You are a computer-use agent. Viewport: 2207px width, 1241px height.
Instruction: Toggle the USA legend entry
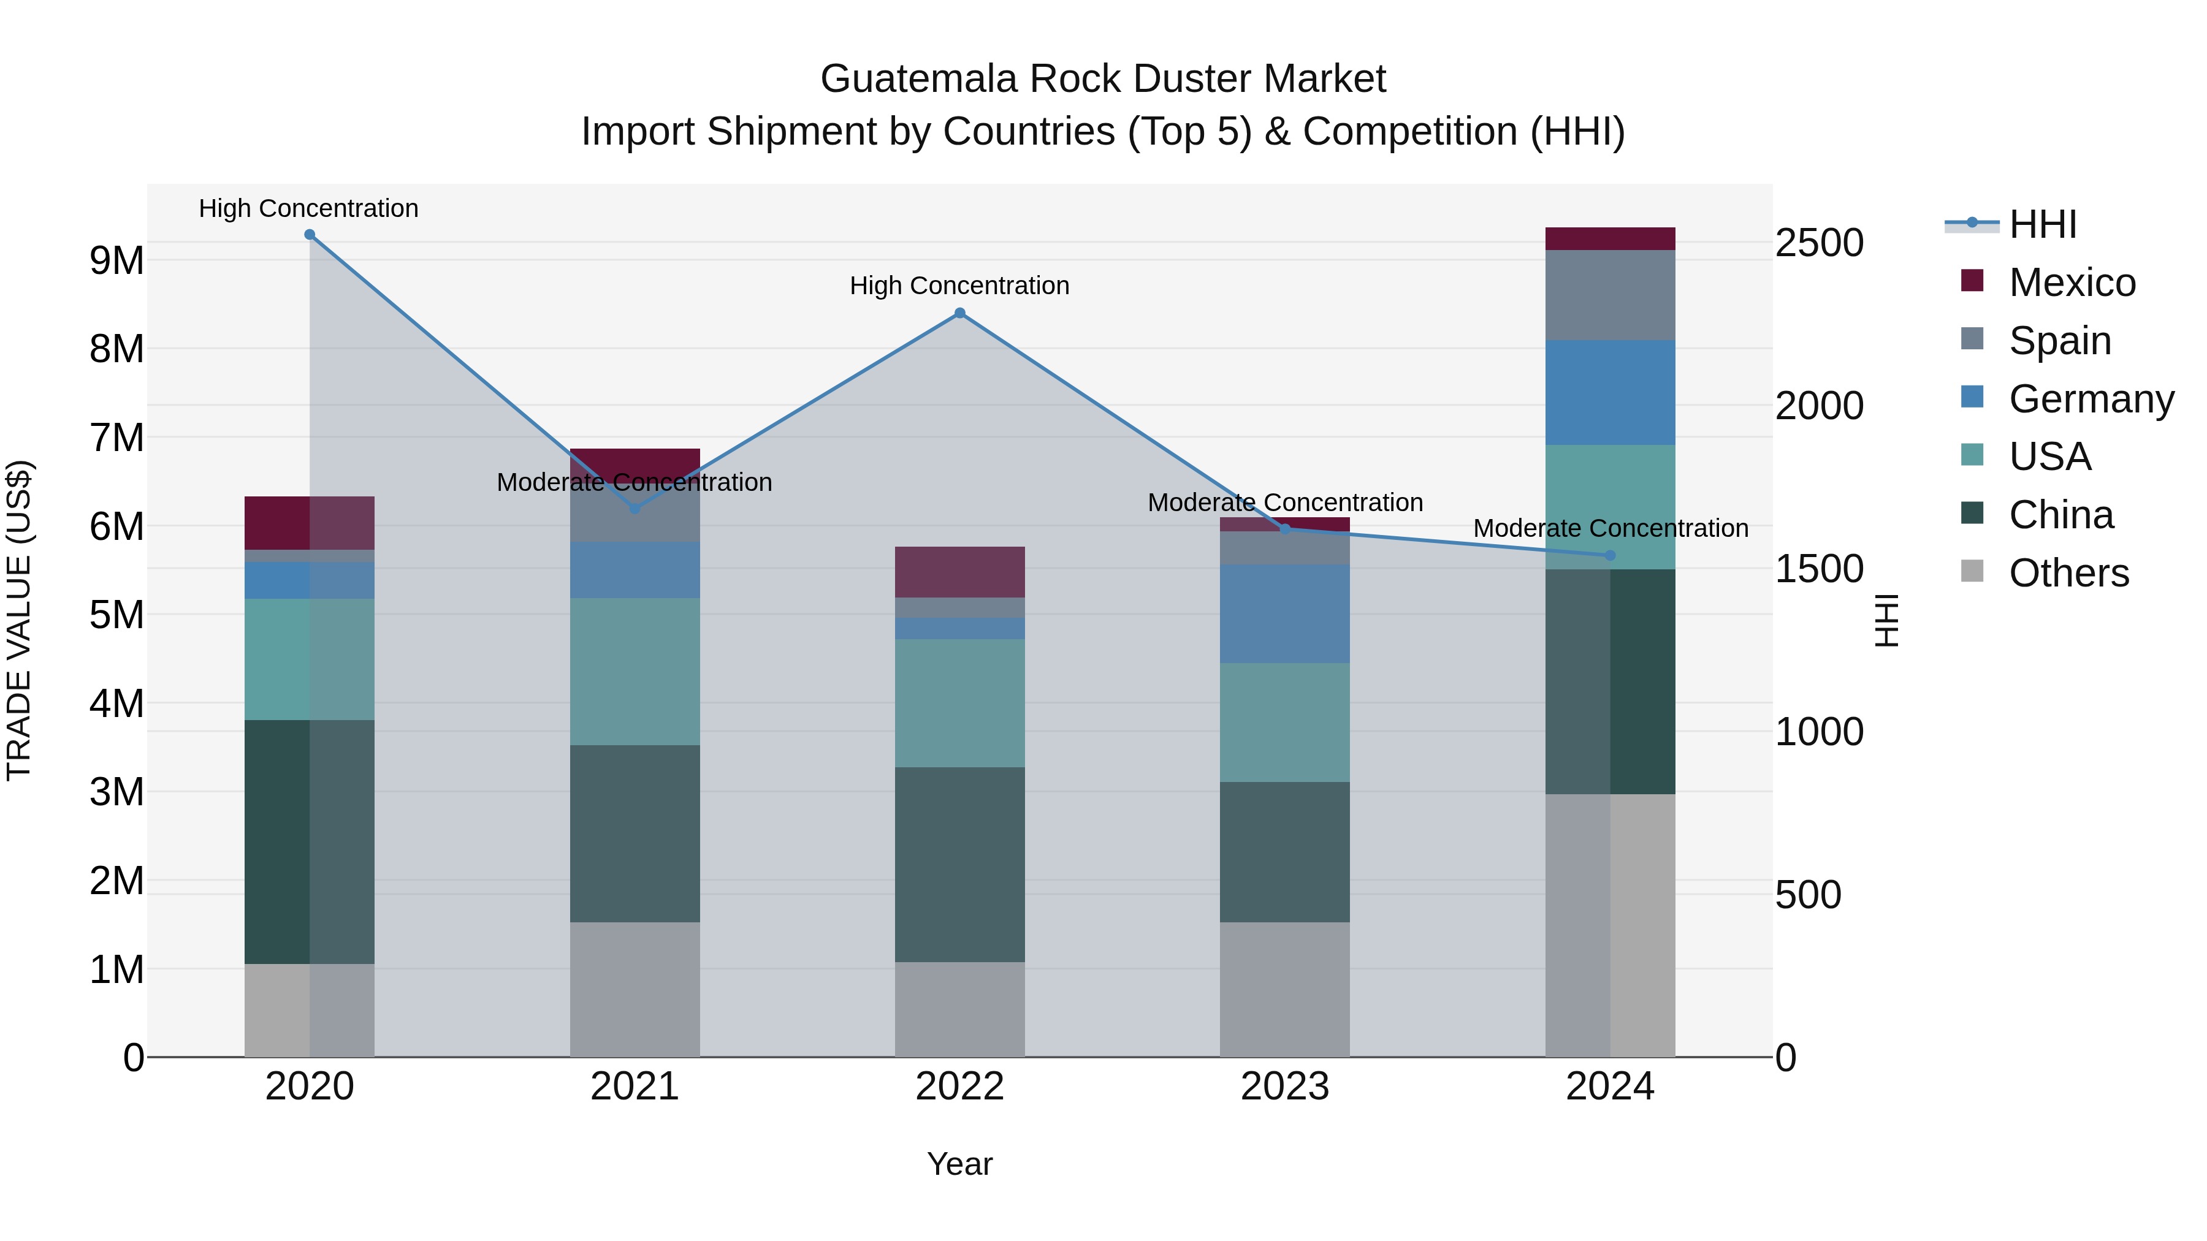pos(2026,457)
